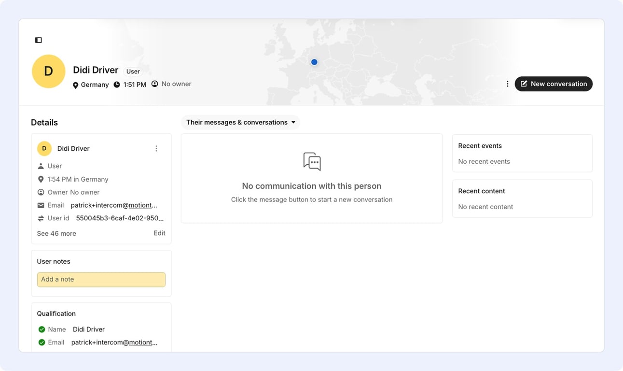
Task: Click green check beside Qualification Name
Action: pyautogui.click(x=42, y=329)
